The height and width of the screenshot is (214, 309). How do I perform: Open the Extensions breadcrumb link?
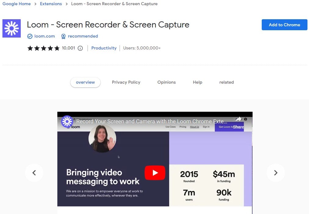pos(51,4)
